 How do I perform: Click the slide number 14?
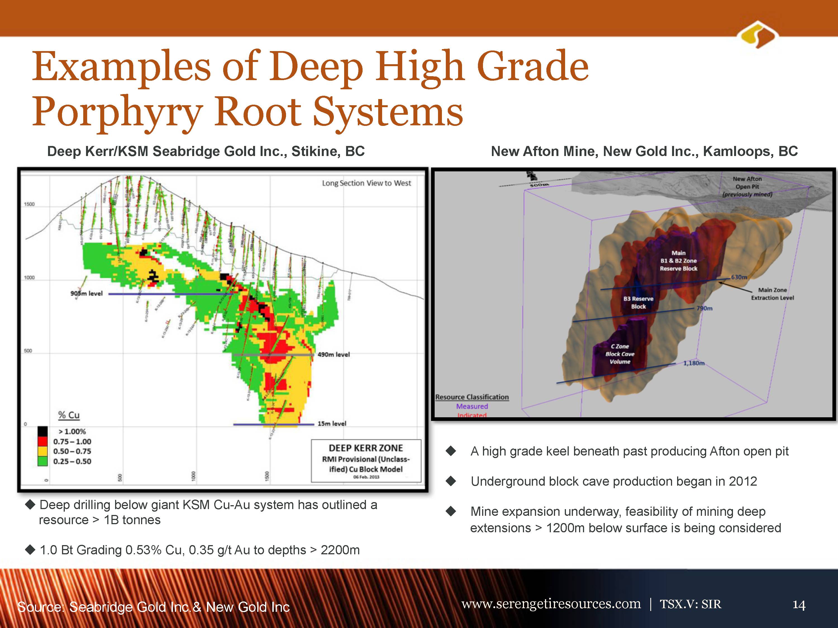coord(799,605)
